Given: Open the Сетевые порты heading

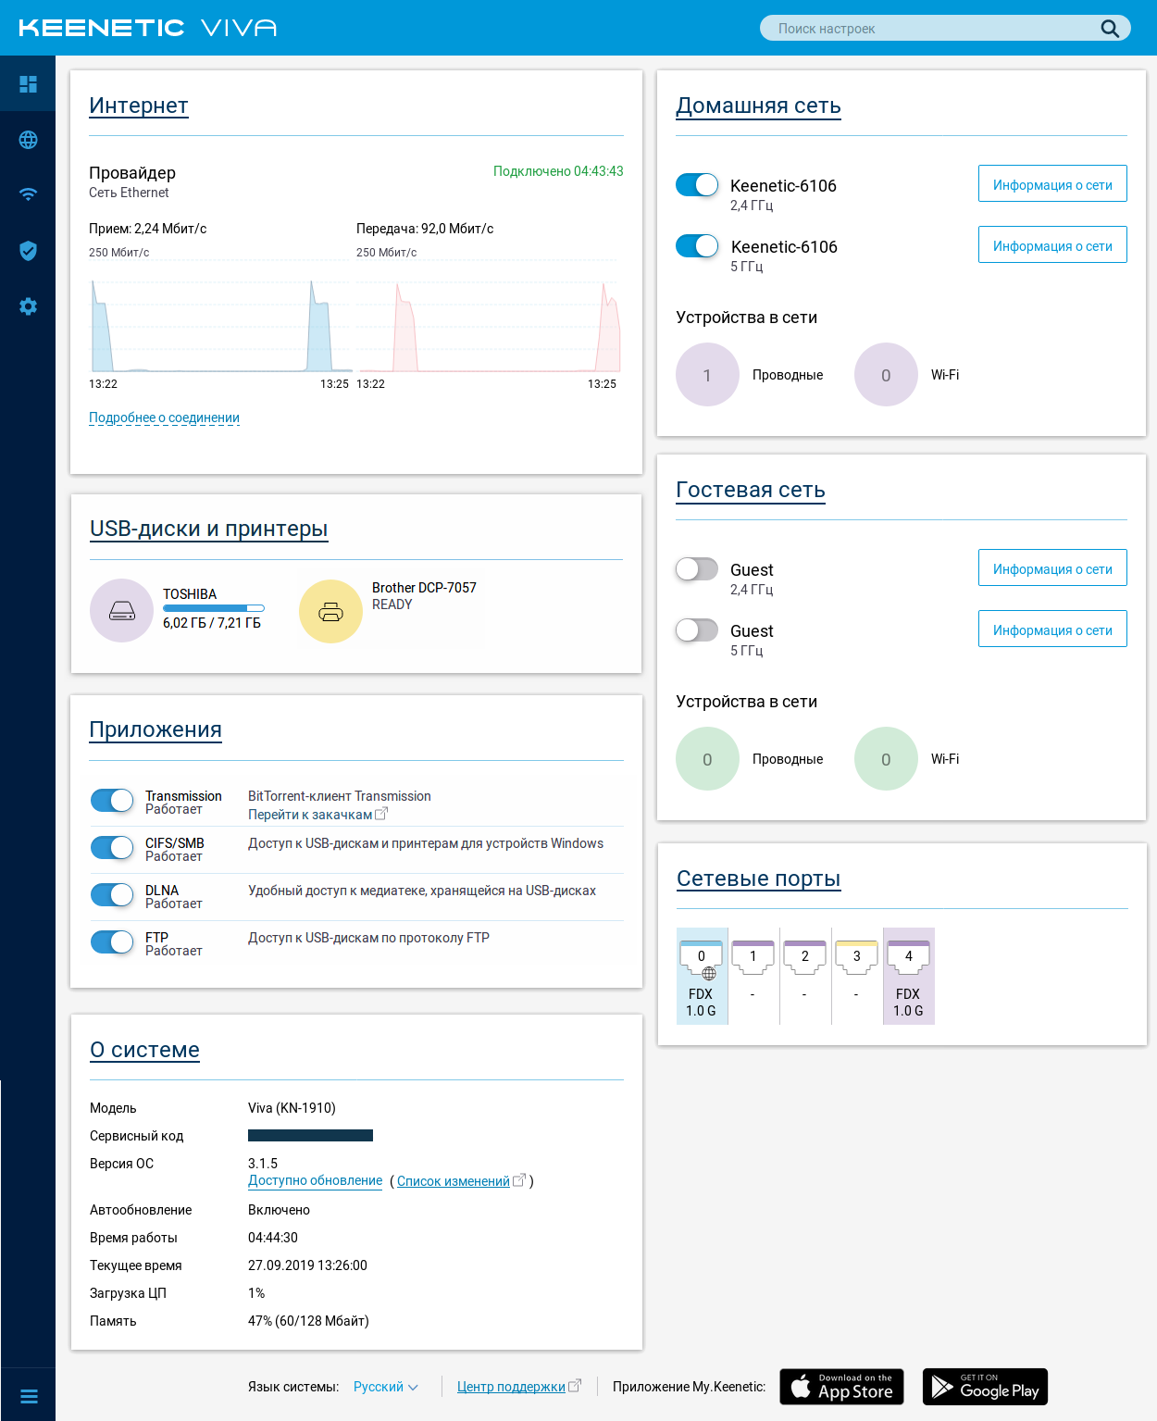Looking at the screenshot, I should [x=759, y=879].
